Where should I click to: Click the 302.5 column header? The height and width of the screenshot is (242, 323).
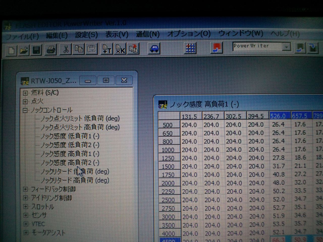click(235, 116)
